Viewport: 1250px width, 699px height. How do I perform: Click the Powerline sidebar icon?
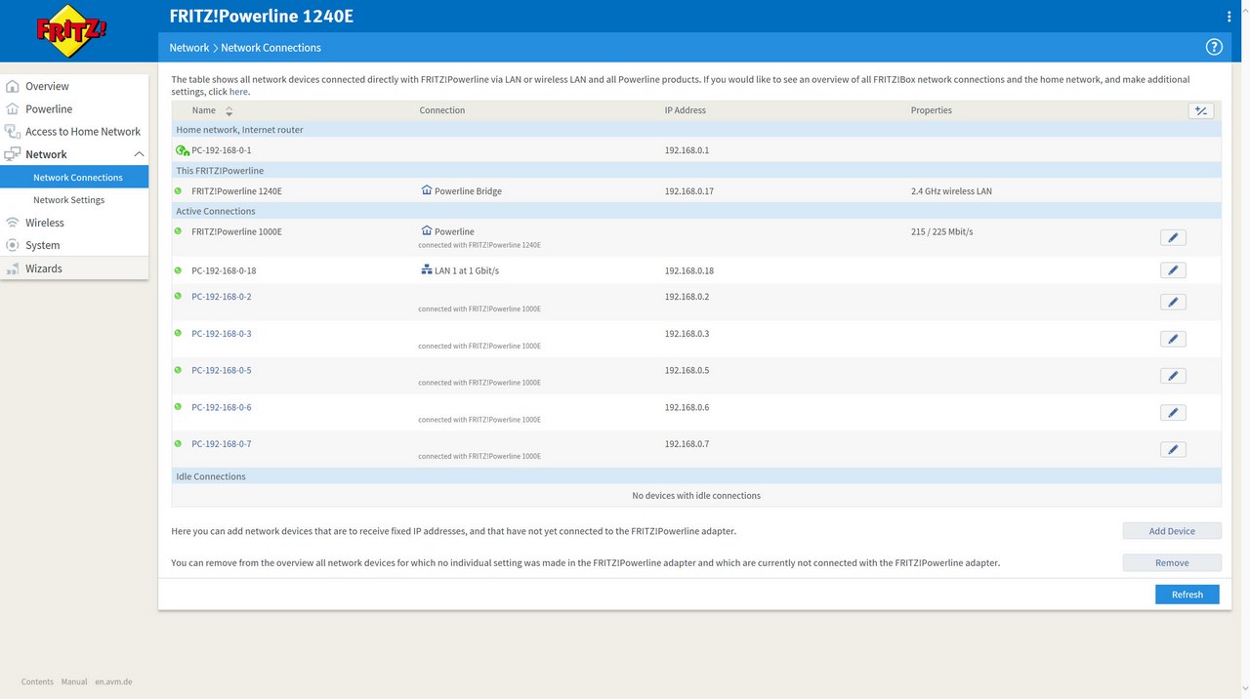[13, 108]
